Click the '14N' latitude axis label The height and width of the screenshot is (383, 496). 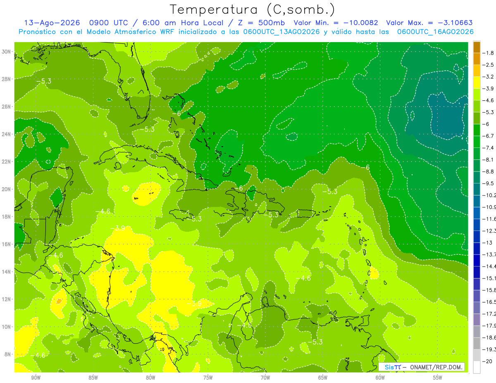coord(6,271)
